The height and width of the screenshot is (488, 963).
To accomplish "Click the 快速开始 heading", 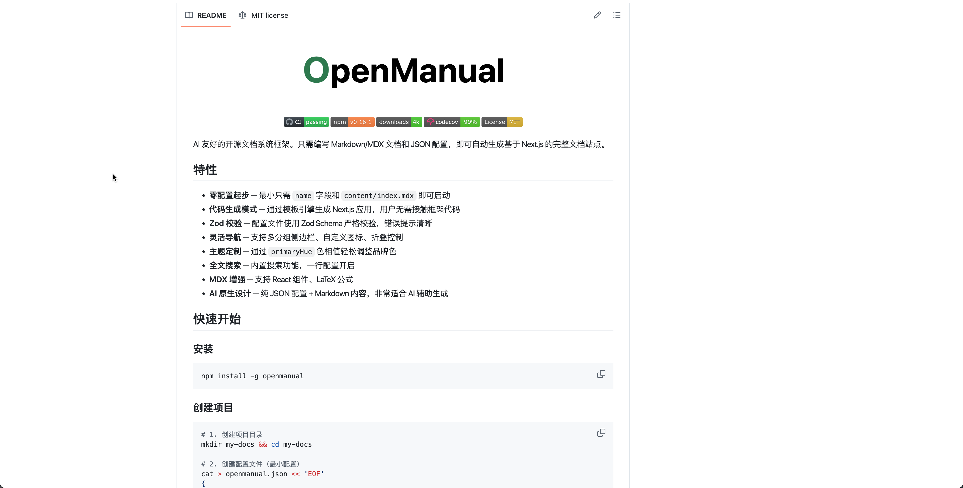I will point(217,319).
